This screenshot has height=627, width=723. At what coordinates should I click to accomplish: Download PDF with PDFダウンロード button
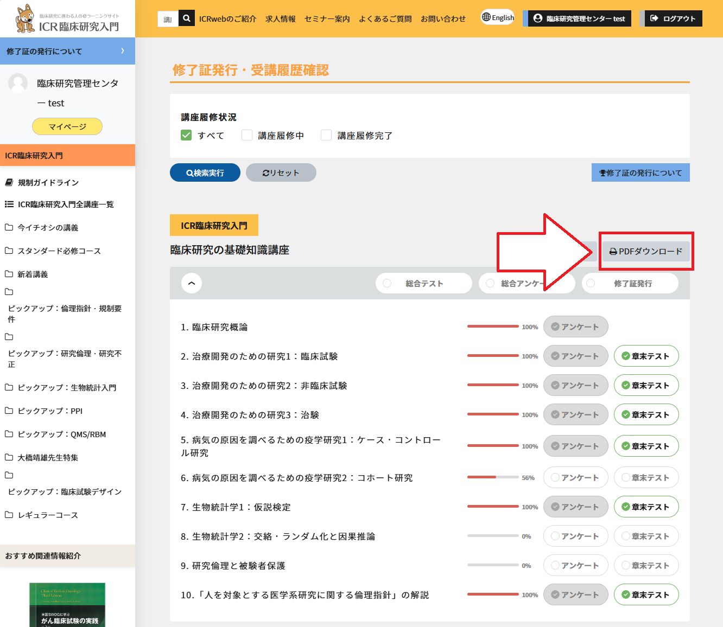pos(646,252)
